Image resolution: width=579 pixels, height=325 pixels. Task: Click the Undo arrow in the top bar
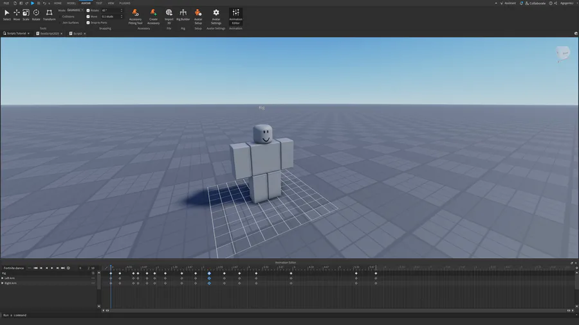coord(44,3)
